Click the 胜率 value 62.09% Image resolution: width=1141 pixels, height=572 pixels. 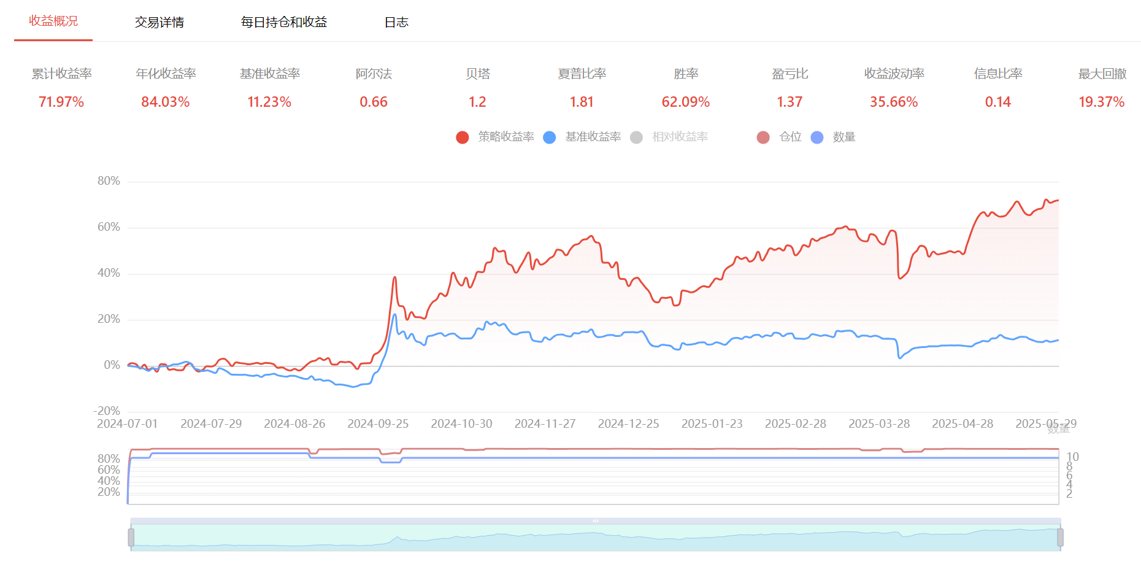[685, 102]
